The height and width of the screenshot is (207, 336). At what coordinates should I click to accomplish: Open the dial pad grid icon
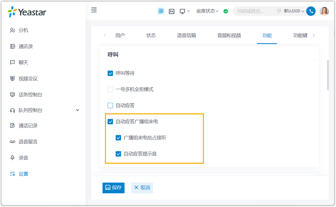pyautogui.click(x=279, y=11)
